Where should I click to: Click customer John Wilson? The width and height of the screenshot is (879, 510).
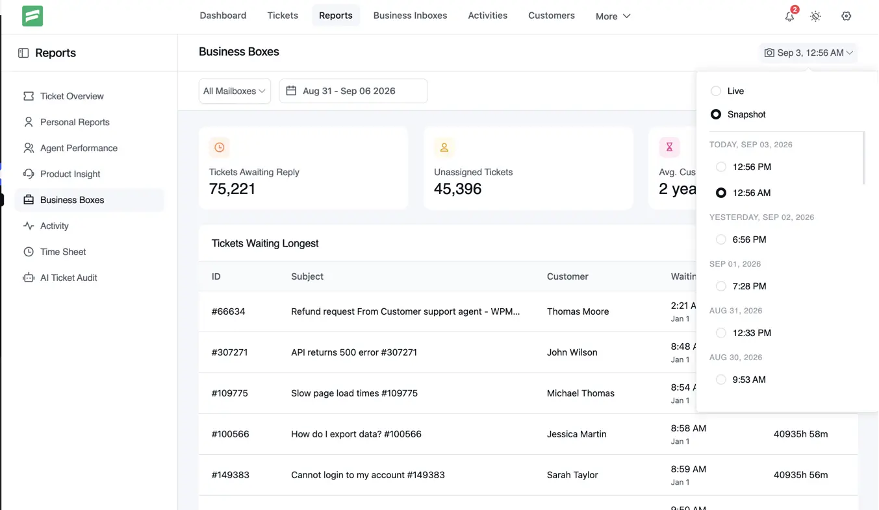572,352
